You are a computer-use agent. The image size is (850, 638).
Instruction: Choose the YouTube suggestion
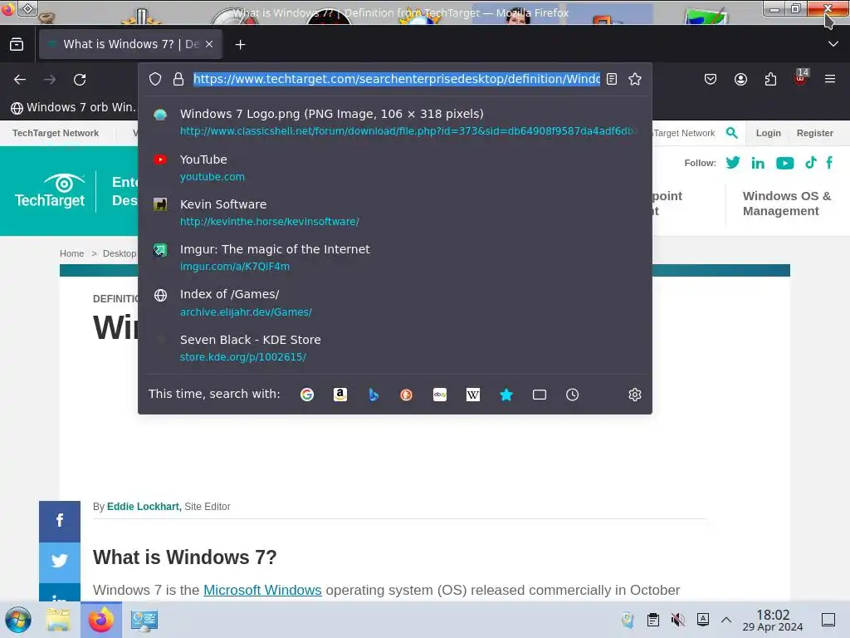pyautogui.click(x=394, y=168)
